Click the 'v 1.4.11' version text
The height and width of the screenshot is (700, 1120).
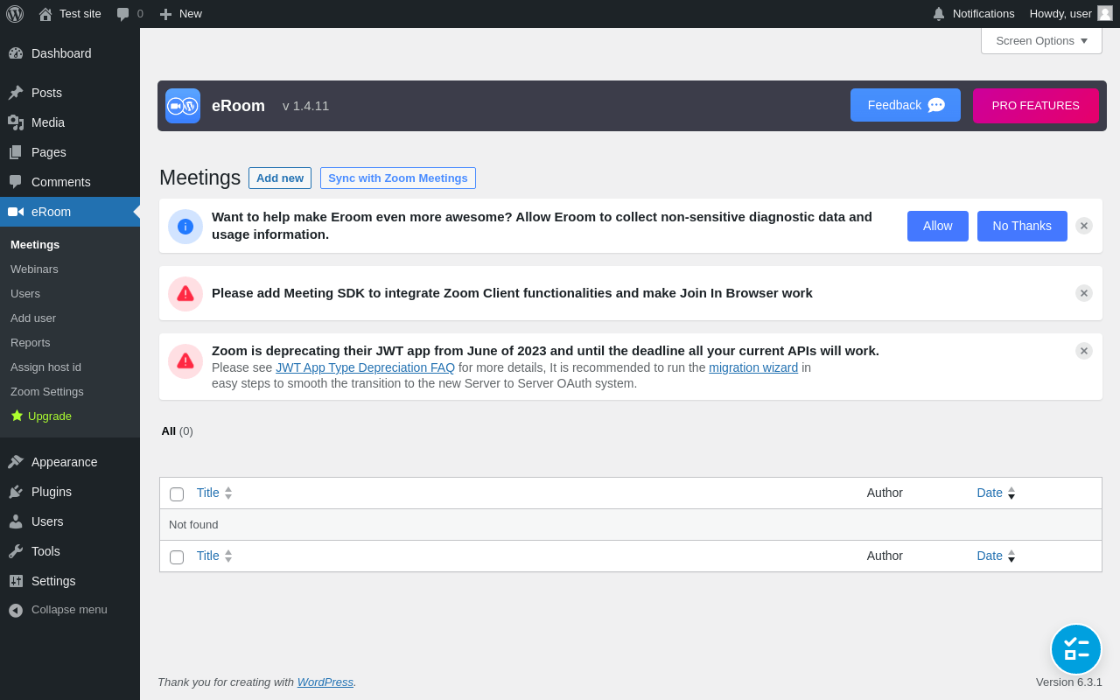pyautogui.click(x=306, y=106)
